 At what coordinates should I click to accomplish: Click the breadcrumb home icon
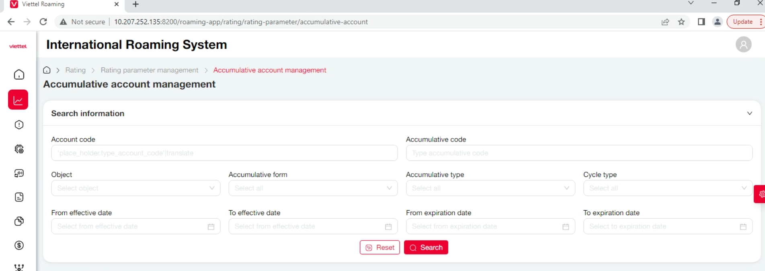click(x=47, y=70)
